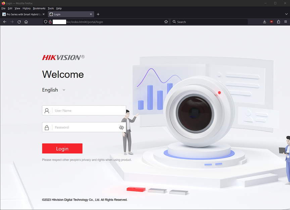Open the Firefox home page icon
This screenshot has height=210, width=290.
click(x=26, y=22)
